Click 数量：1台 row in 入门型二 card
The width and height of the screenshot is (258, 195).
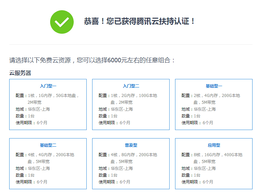click(108, 116)
